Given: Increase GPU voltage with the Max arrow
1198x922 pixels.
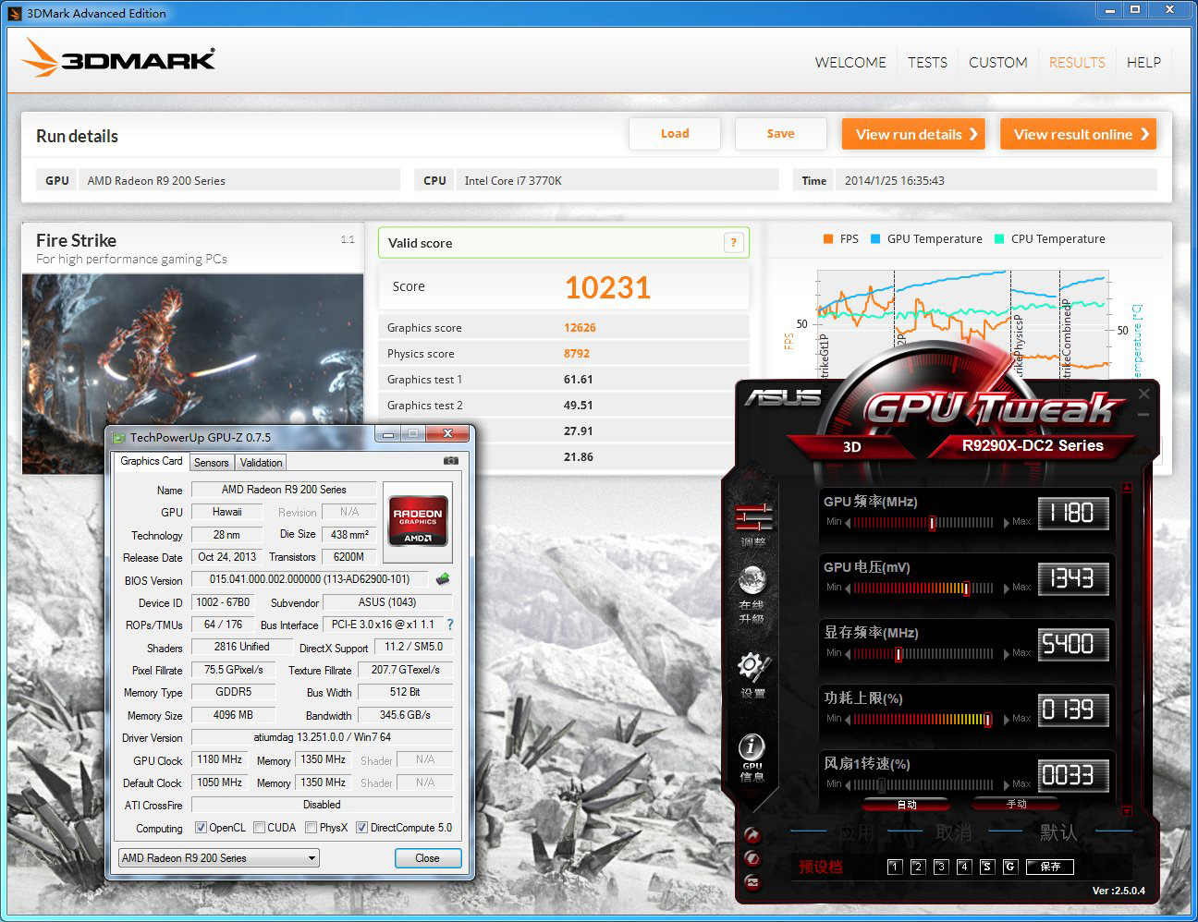Looking at the screenshot, I should tap(1006, 588).
